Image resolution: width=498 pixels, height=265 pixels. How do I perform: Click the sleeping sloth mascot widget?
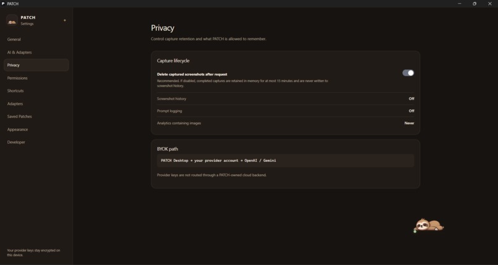(429, 225)
